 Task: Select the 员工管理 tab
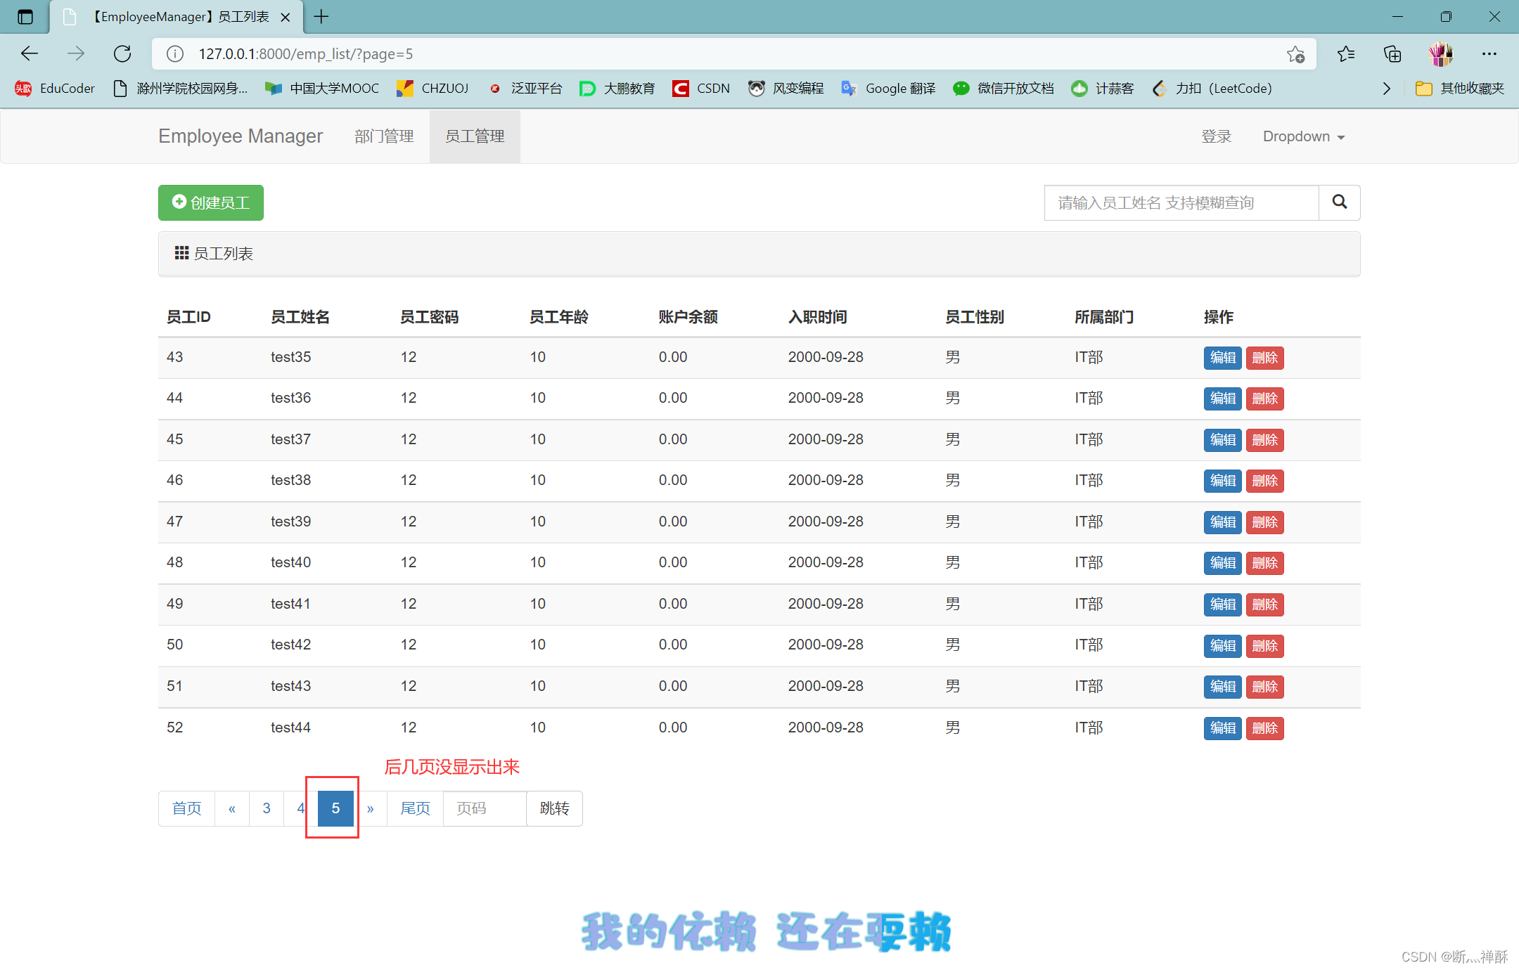475,136
